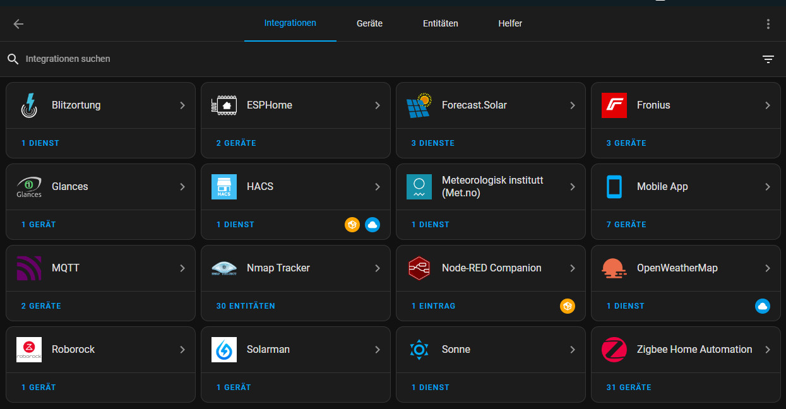Image resolution: width=786 pixels, height=409 pixels.
Task: Click the Sonne integration name
Action: pos(456,350)
